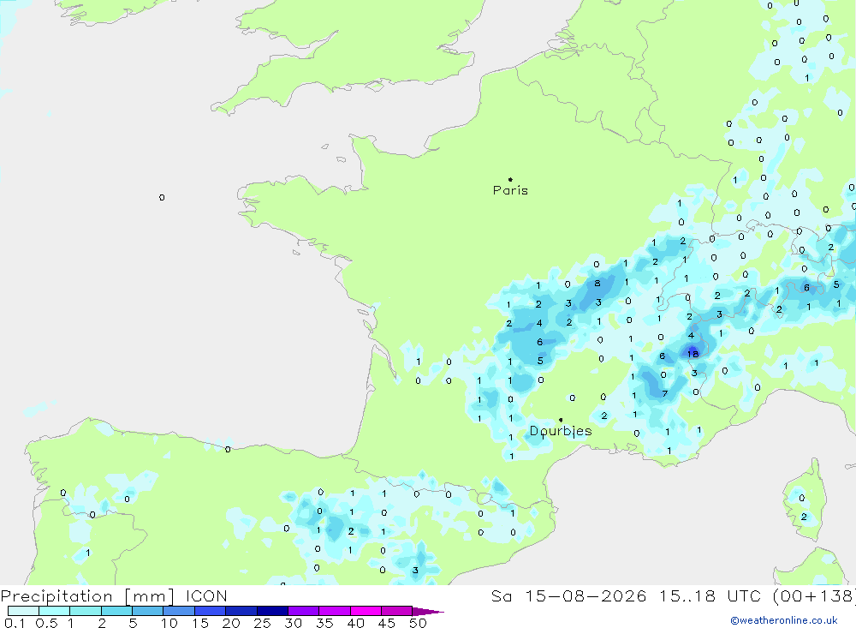Image resolution: width=856 pixels, height=628 pixels.
Task: Click the legend label 0.1
Action: [15, 623]
